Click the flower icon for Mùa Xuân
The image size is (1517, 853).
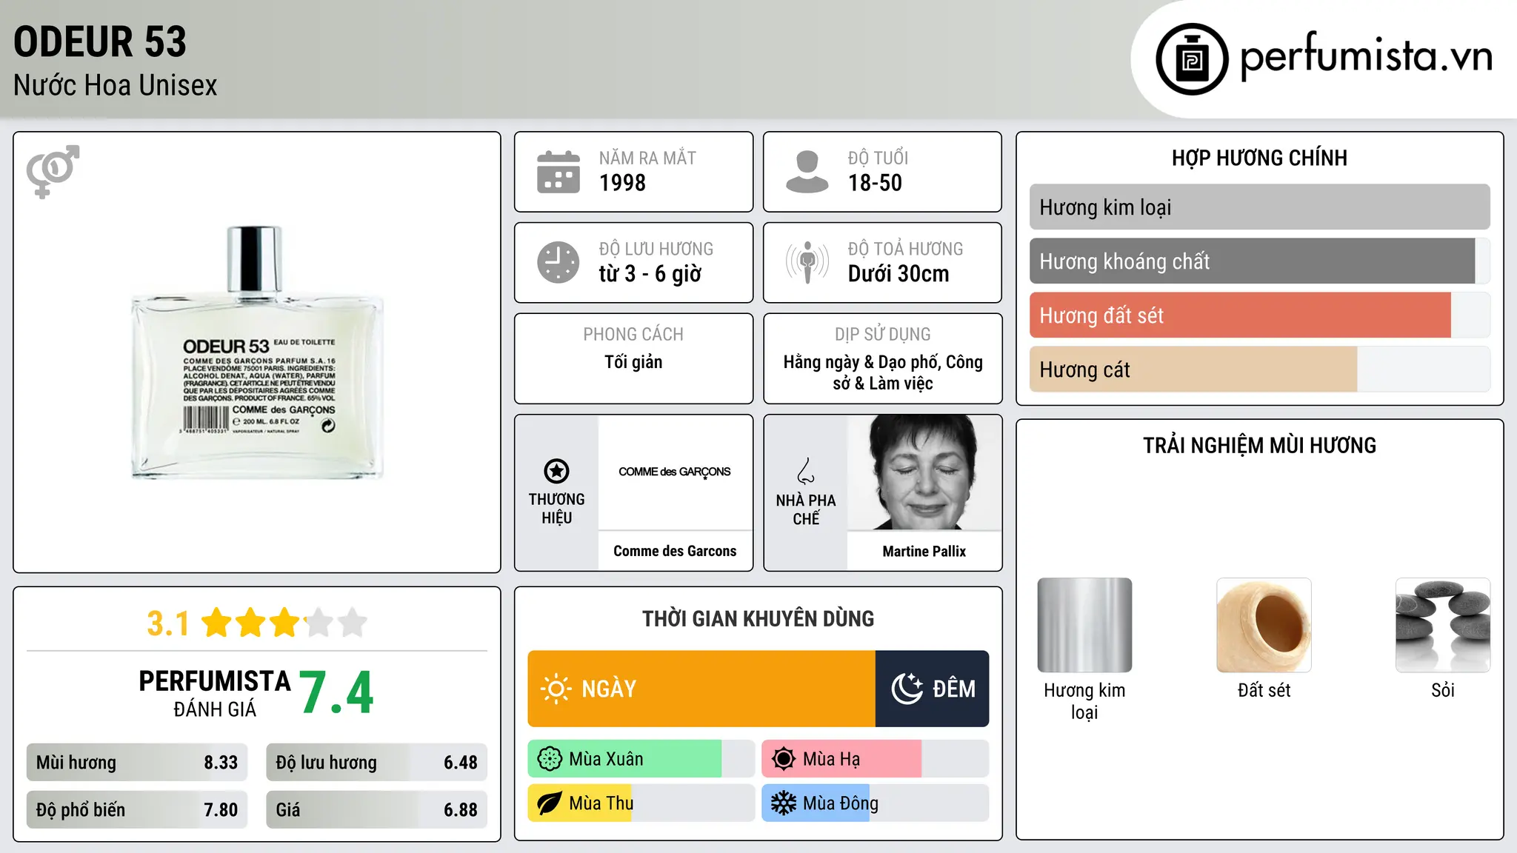tap(550, 759)
